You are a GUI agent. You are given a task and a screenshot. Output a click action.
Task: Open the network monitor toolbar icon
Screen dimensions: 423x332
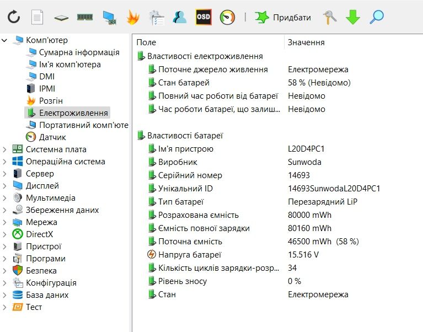coord(110,18)
